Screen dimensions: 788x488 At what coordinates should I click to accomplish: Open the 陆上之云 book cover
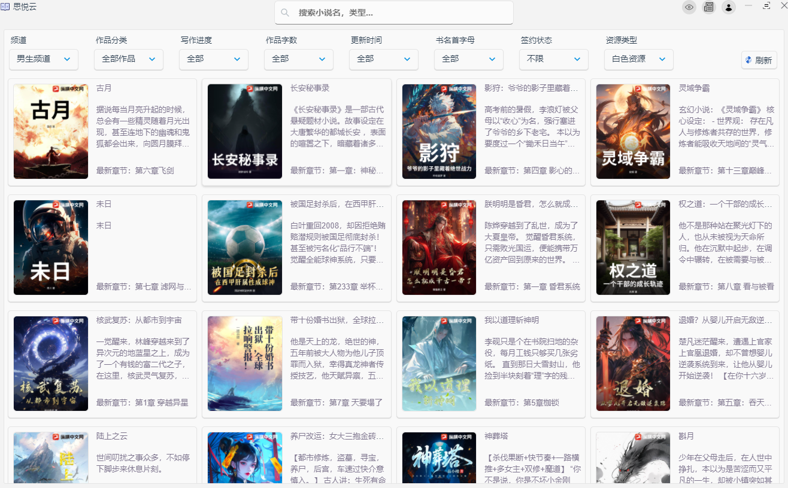click(x=51, y=457)
